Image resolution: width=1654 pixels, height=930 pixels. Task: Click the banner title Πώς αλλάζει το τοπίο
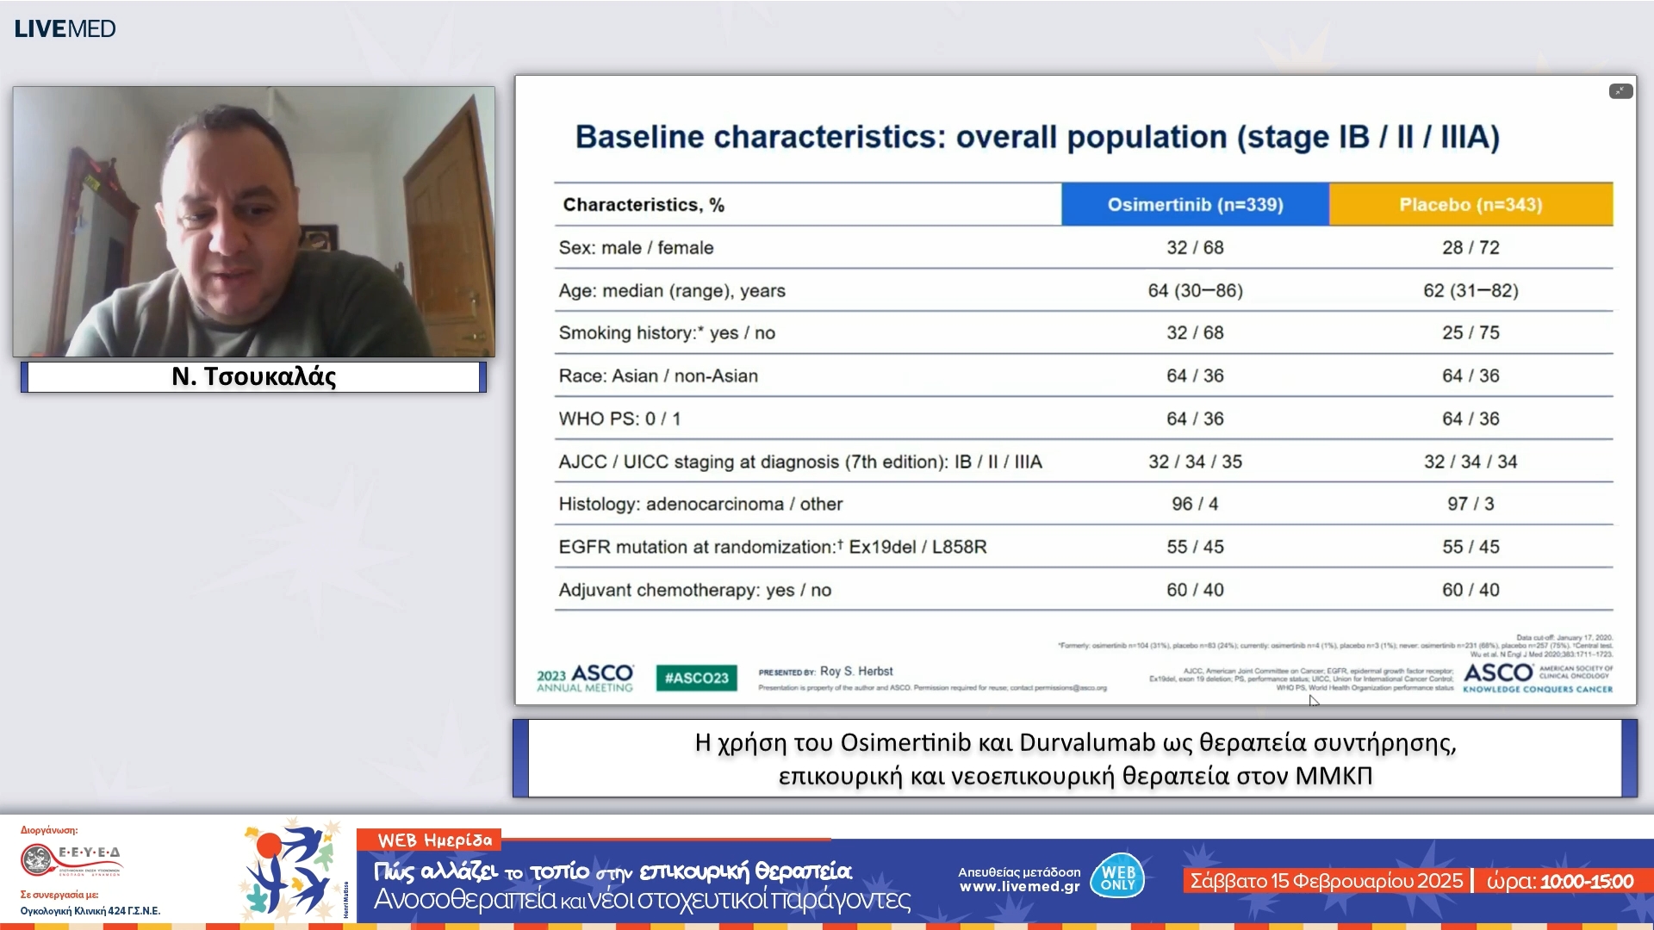click(x=612, y=871)
